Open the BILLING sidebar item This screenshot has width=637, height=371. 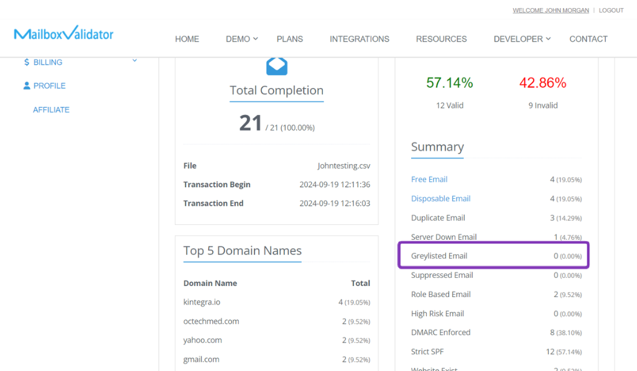pyautogui.click(x=48, y=62)
